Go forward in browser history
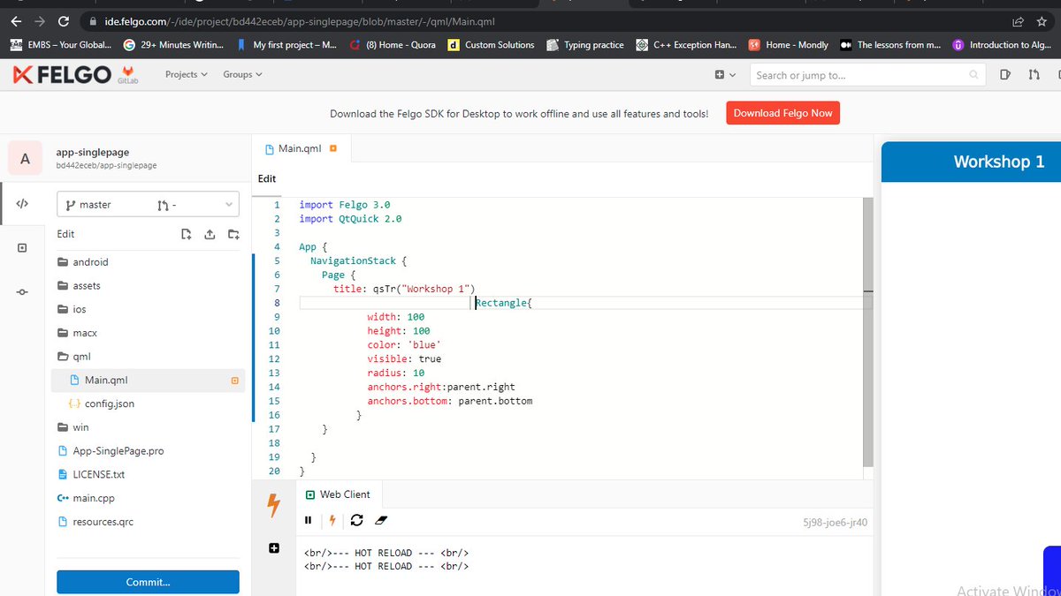This screenshot has width=1061, height=596. [x=39, y=20]
